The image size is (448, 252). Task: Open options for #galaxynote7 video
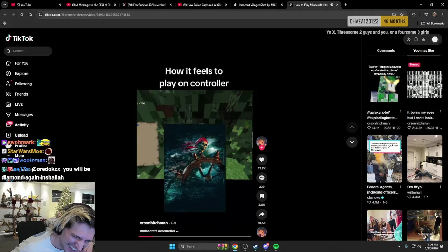click(400, 112)
